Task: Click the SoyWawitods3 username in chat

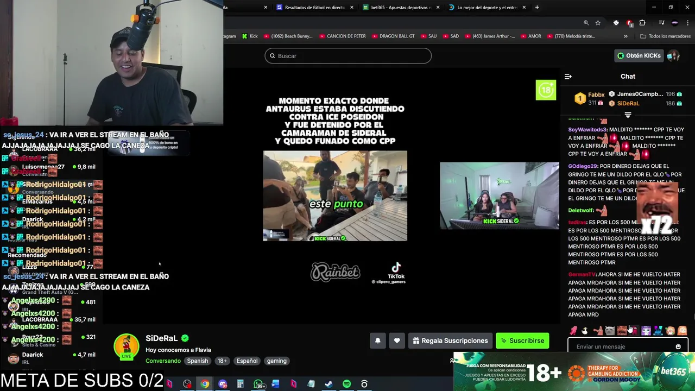Action: (587, 130)
